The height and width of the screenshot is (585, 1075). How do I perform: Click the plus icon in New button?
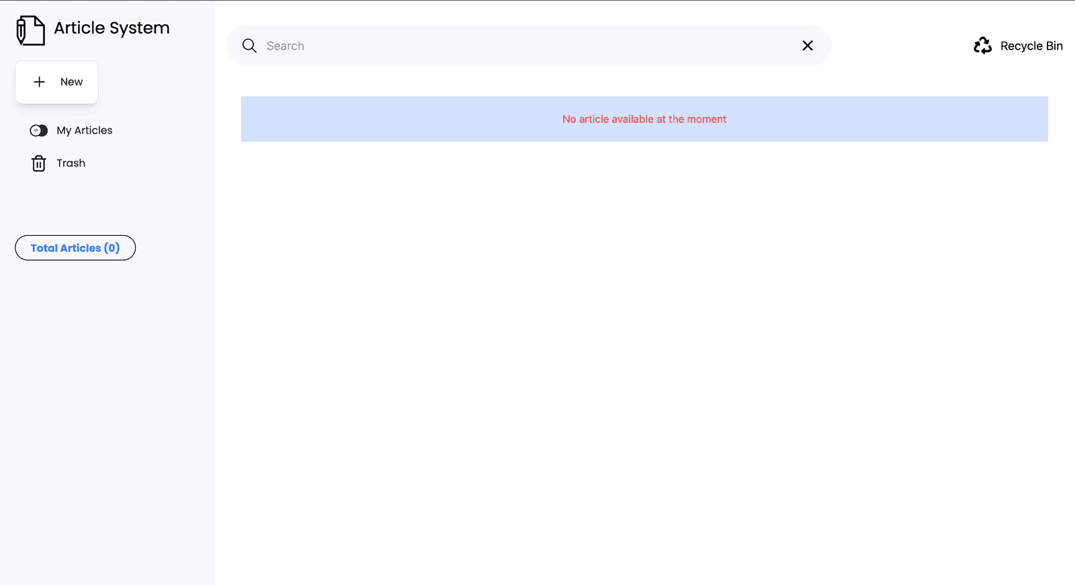pos(40,82)
